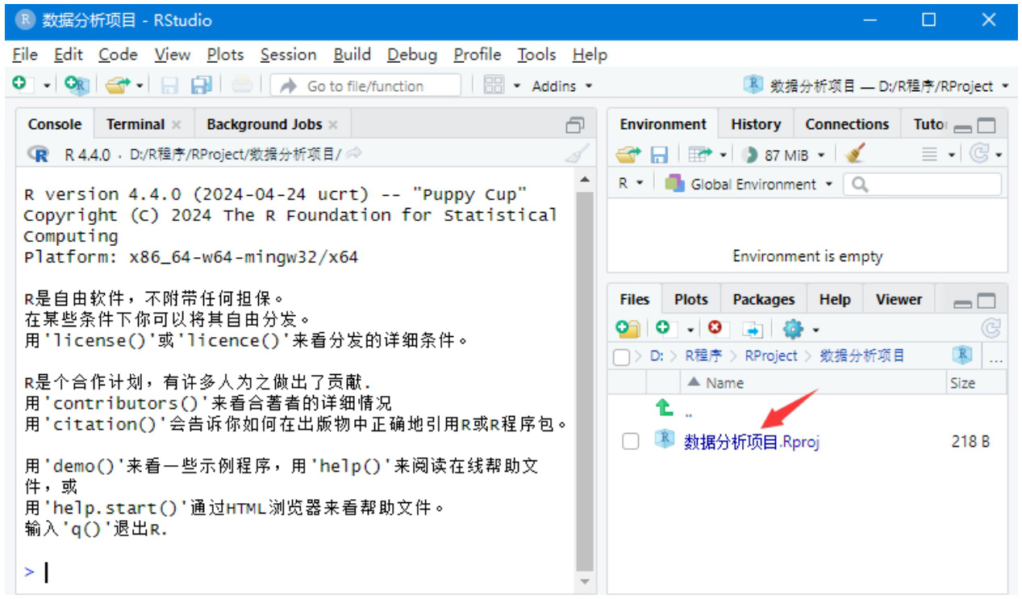
Task: Click the console scrollbar up arrow
Action: [585, 179]
